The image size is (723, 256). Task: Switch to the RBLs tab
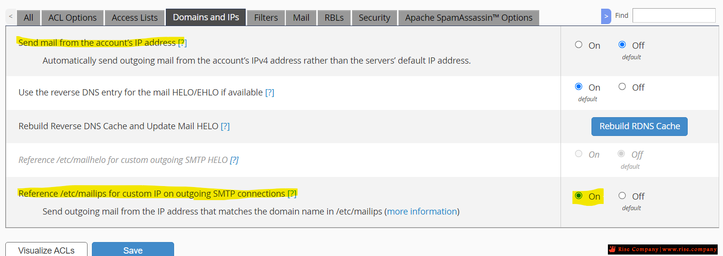click(334, 17)
